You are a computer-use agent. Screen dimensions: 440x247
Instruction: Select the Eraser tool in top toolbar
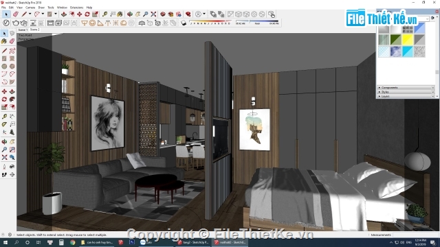coord(16,14)
